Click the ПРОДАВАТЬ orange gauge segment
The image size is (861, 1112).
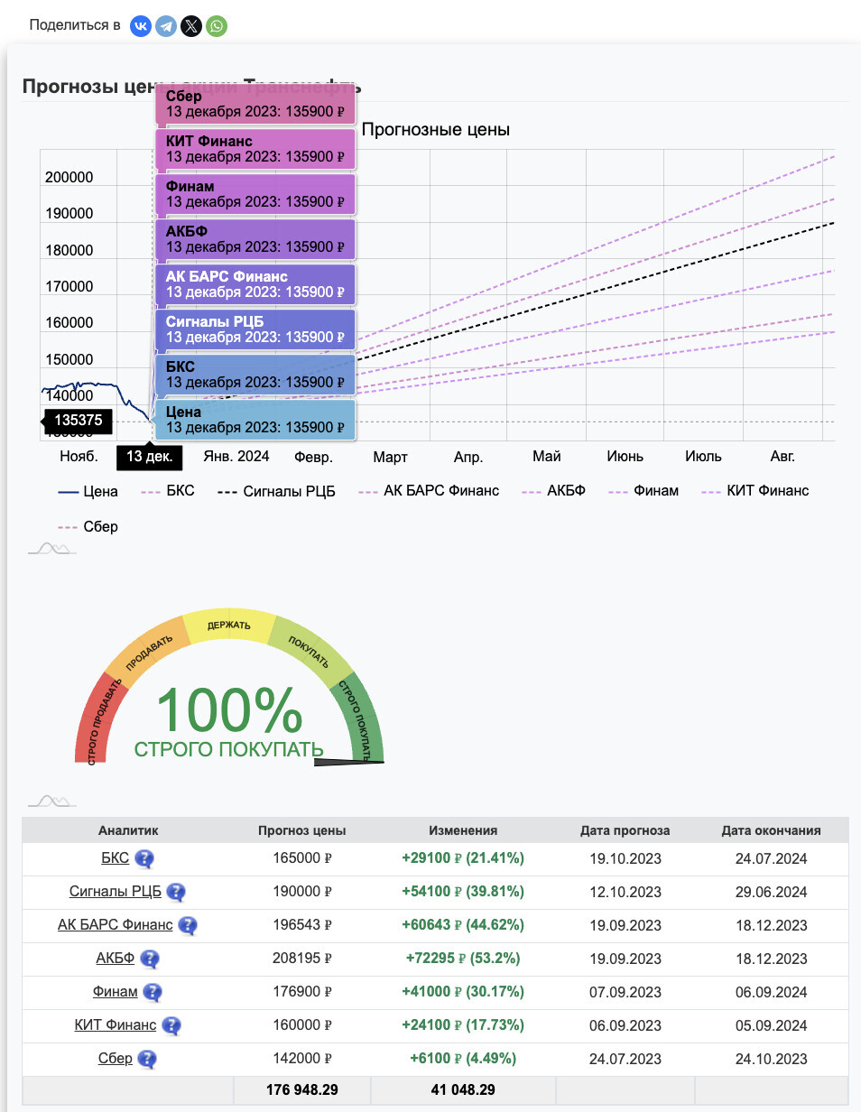click(146, 652)
